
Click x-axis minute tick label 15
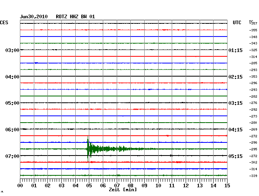(227, 186)
